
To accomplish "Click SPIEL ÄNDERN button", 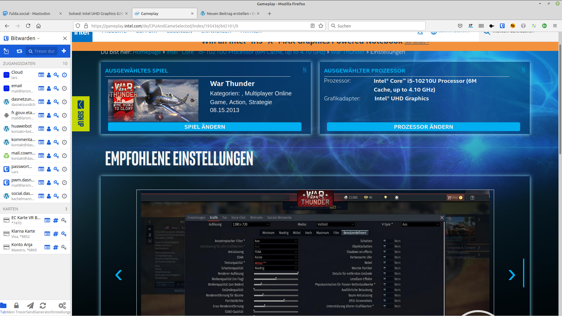I will (205, 127).
